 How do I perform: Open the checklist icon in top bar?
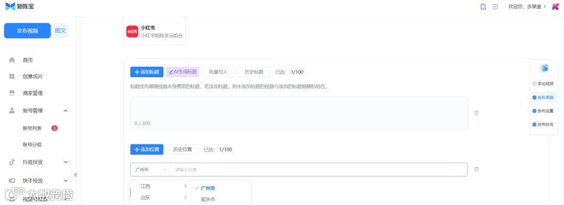click(495, 6)
